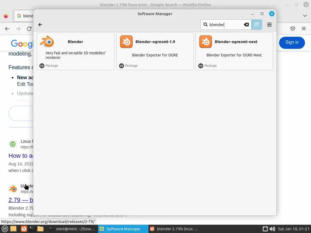
Task: Click the magnifier icon in search box
Action: [x=205, y=25]
